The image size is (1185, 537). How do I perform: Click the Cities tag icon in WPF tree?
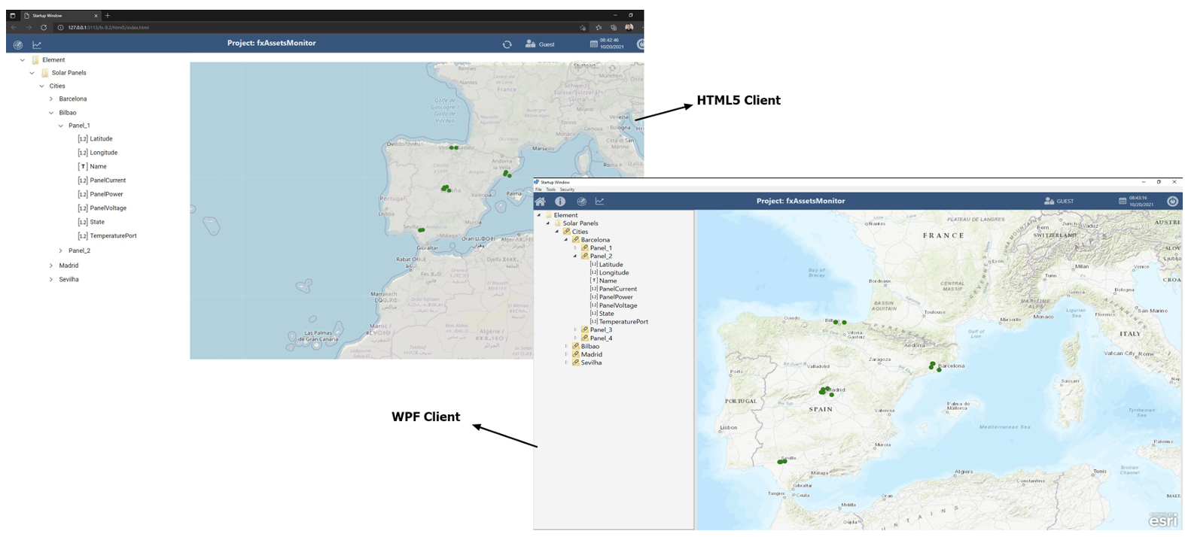point(567,232)
